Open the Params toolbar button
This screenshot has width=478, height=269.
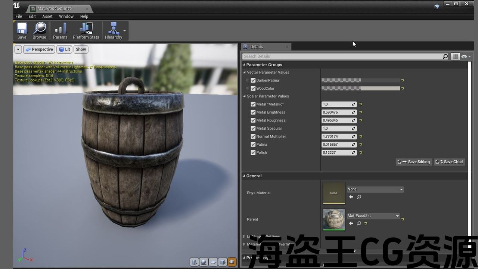(x=60, y=31)
